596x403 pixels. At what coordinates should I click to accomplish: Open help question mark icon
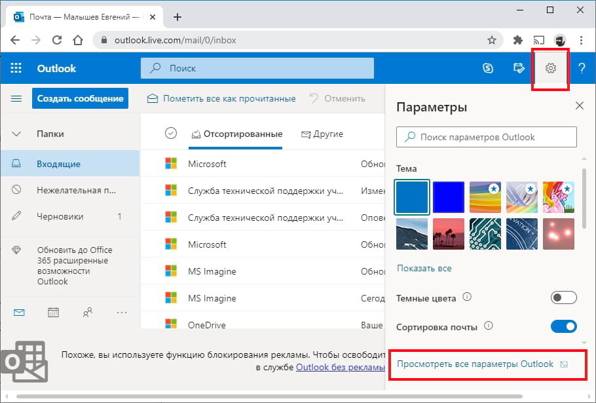[x=582, y=68]
